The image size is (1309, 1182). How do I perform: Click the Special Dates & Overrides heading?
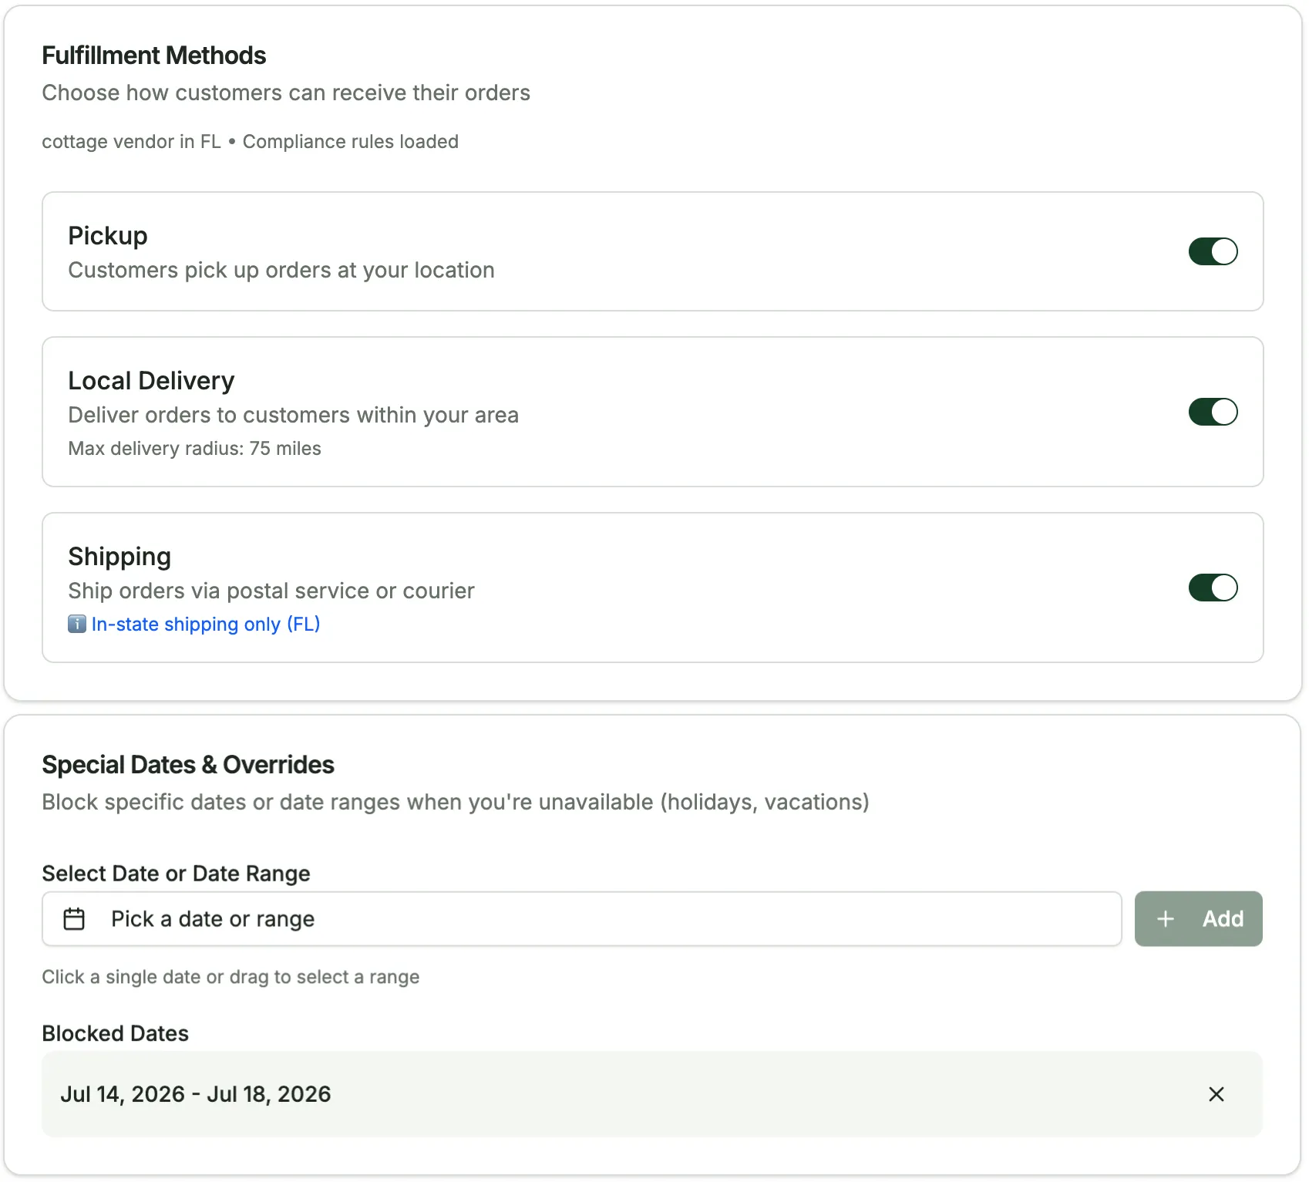pos(188,765)
